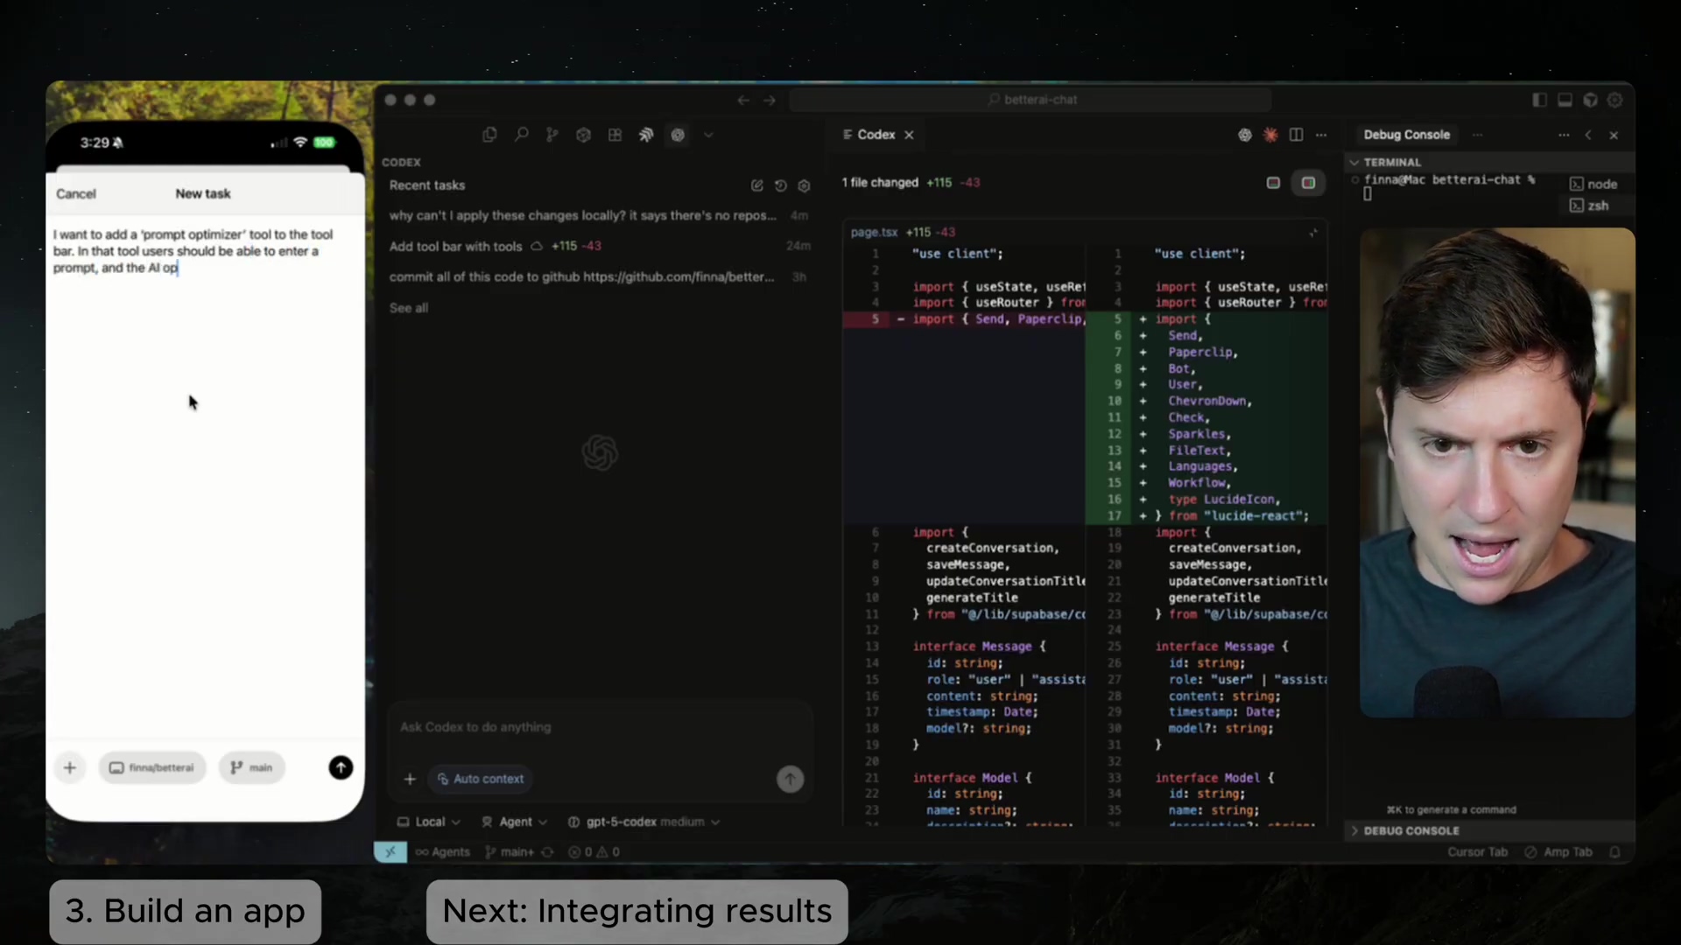Select the Debug Console tab

point(1406,135)
